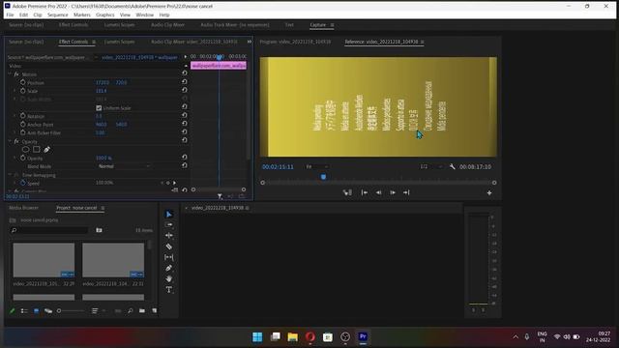619x348 pixels.
Task: Toggle animation stopwatch for Speed
Action: click(x=23, y=183)
